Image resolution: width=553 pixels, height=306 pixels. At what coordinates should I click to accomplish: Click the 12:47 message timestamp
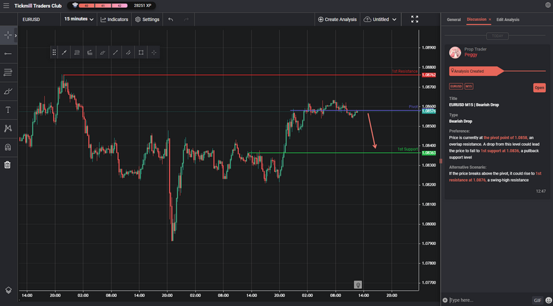(541, 191)
